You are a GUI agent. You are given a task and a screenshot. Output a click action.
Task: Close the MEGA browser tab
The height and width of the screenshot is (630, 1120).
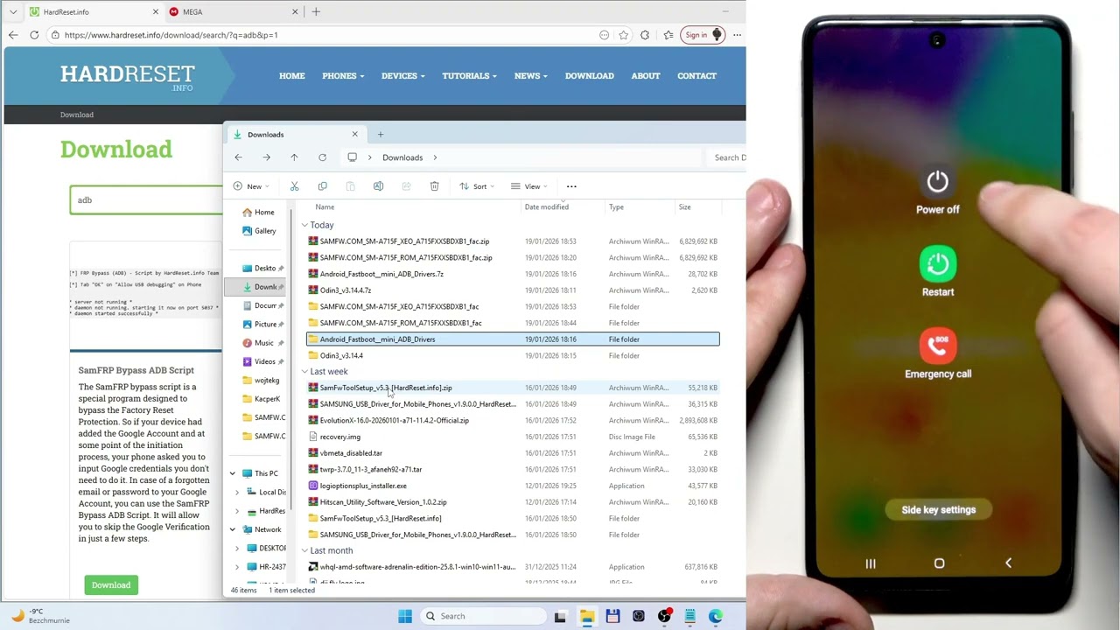pyautogui.click(x=295, y=12)
